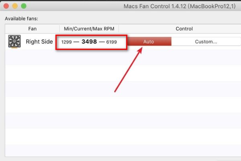Image resolution: width=241 pixels, height=161 pixels.
Task: Click the bottom empty row of the fan list
Action: pyautogui.click(x=120, y=153)
